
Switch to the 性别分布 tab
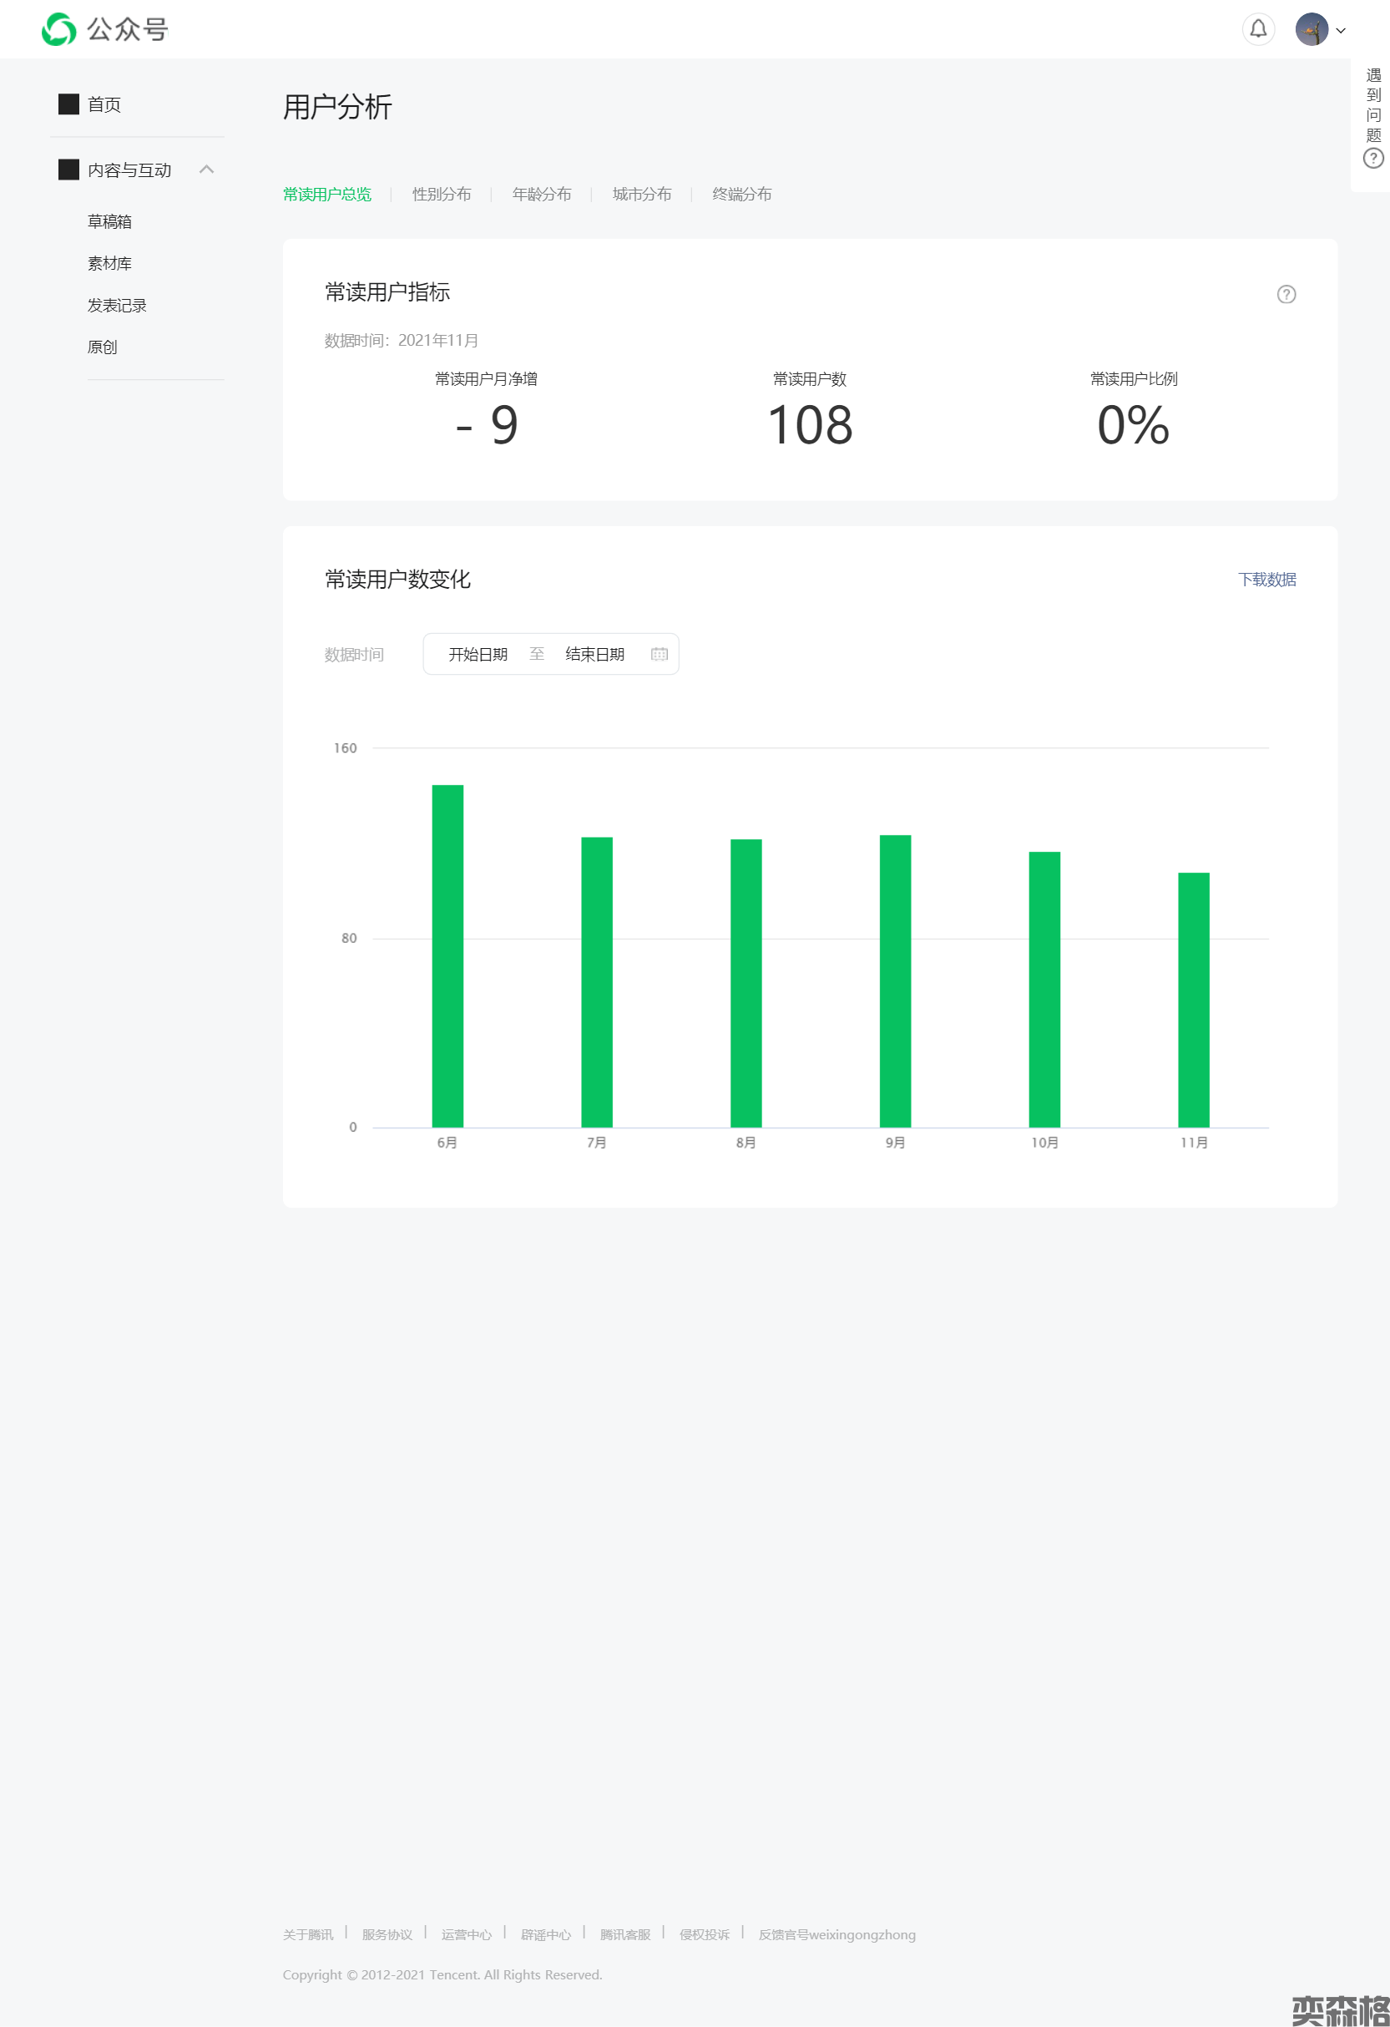coord(442,195)
